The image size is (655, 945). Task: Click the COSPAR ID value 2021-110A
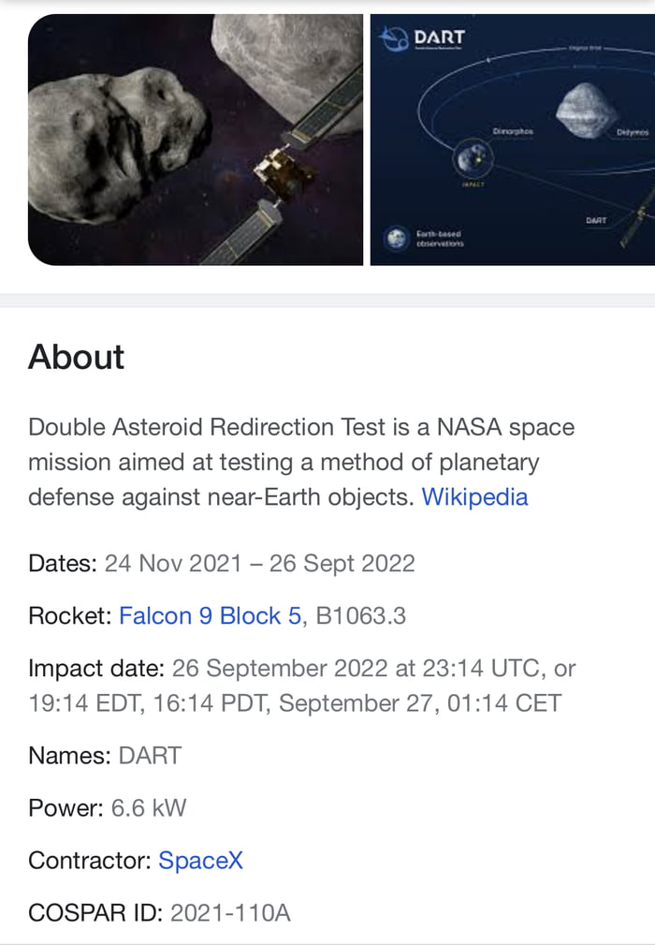coord(230,912)
